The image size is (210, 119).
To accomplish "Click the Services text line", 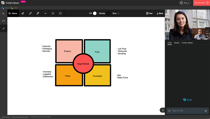I will click(46, 51).
